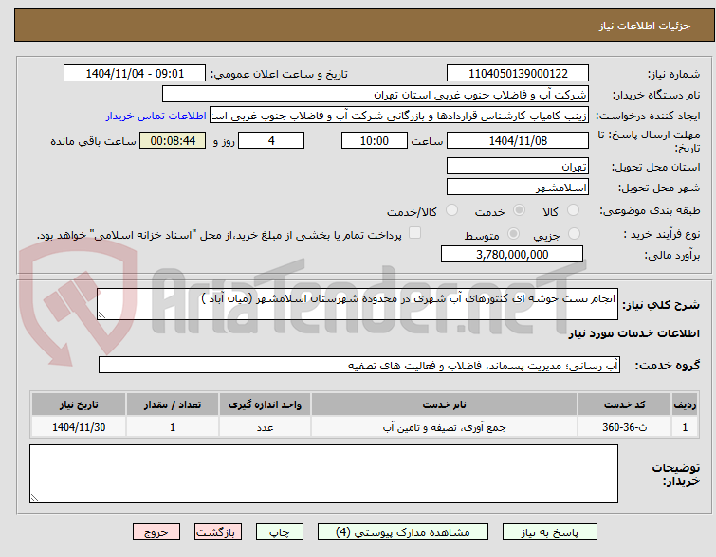Click the delivery province field تهران

(518, 166)
